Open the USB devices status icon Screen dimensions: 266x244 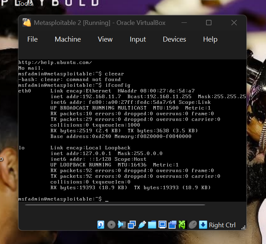point(142,225)
